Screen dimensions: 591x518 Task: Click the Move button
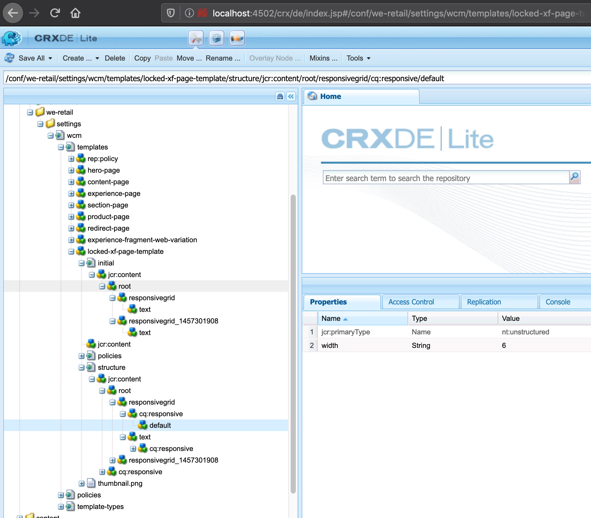pyautogui.click(x=189, y=58)
